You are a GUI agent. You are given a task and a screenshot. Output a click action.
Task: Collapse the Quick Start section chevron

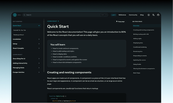[x=39, y=26]
